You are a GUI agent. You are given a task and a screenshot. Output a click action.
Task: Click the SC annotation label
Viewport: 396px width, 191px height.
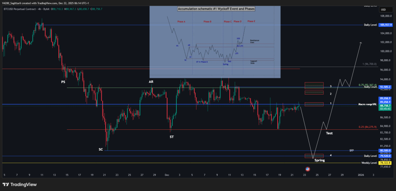pos(101,149)
